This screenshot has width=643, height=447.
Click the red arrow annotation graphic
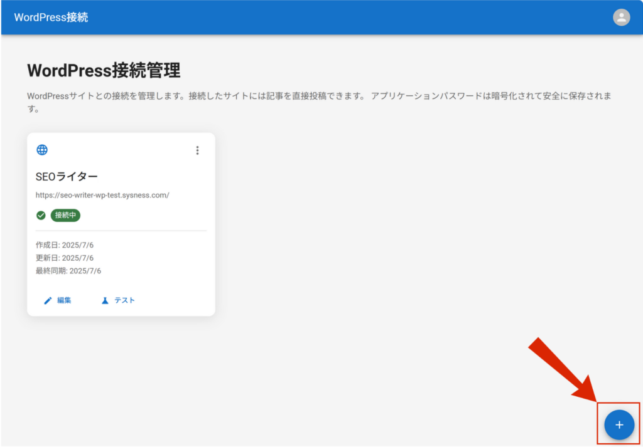point(561,369)
